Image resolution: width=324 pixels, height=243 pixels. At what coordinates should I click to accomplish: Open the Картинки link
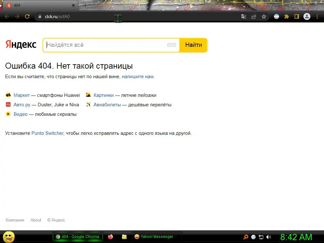pyautogui.click(x=103, y=95)
